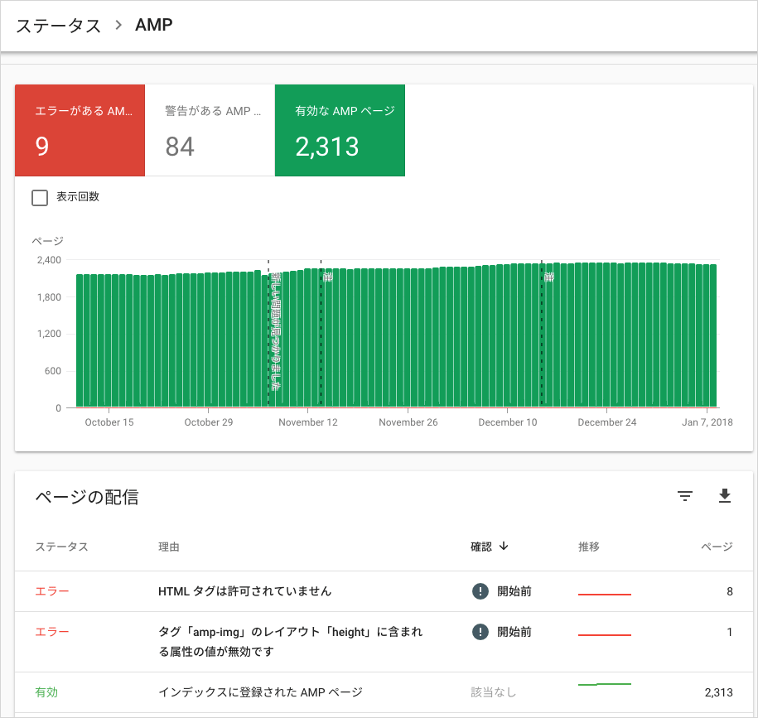Click the 2,400 y-axis label
The height and width of the screenshot is (718, 758).
(x=49, y=260)
